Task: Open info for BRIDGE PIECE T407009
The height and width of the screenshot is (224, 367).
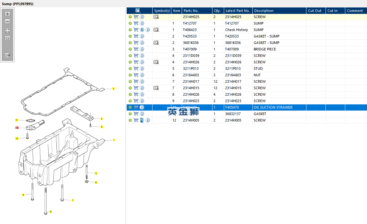Action: [x=142, y=49]
